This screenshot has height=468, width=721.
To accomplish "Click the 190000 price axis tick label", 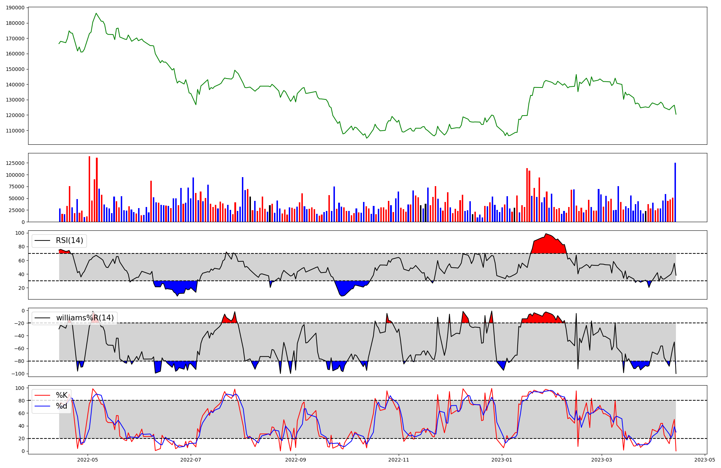I will [x=16, y=8].
